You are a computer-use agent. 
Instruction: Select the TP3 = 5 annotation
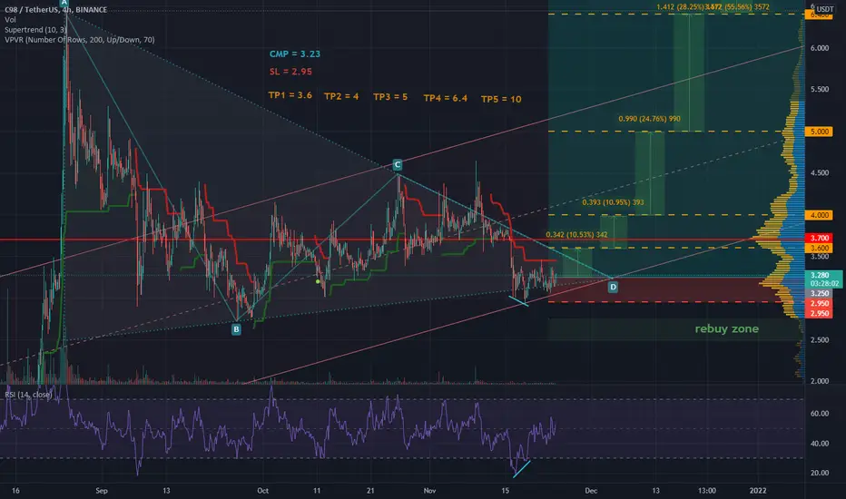tap(390, 97)
